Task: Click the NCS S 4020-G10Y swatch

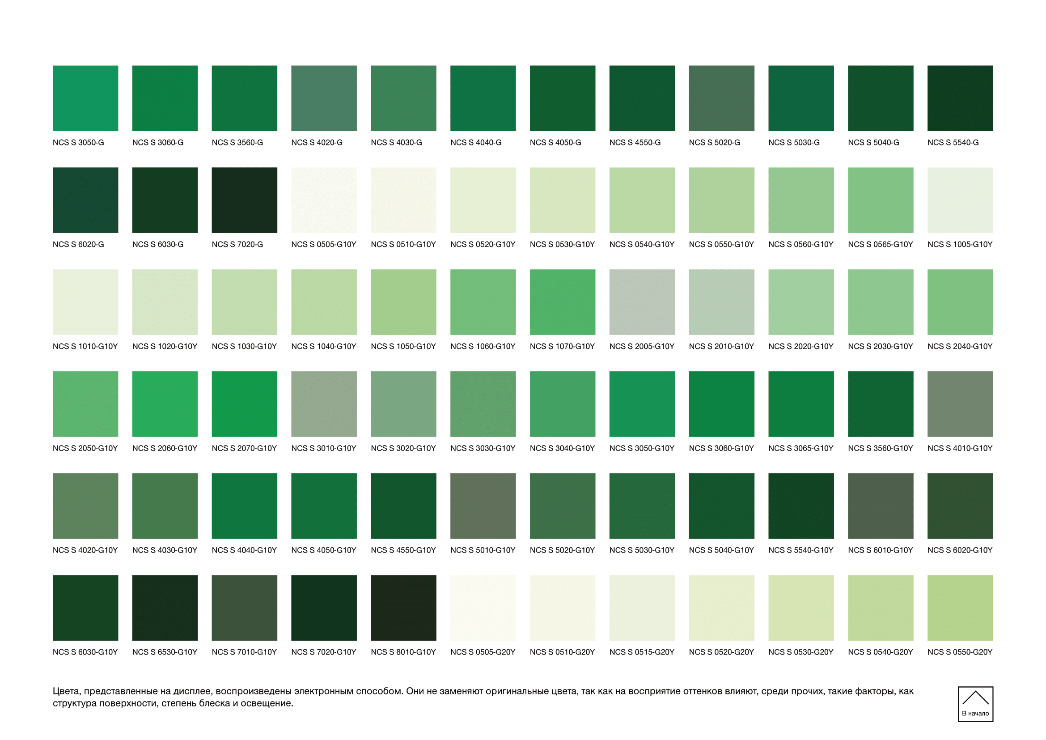Action: tap(86, 506)
